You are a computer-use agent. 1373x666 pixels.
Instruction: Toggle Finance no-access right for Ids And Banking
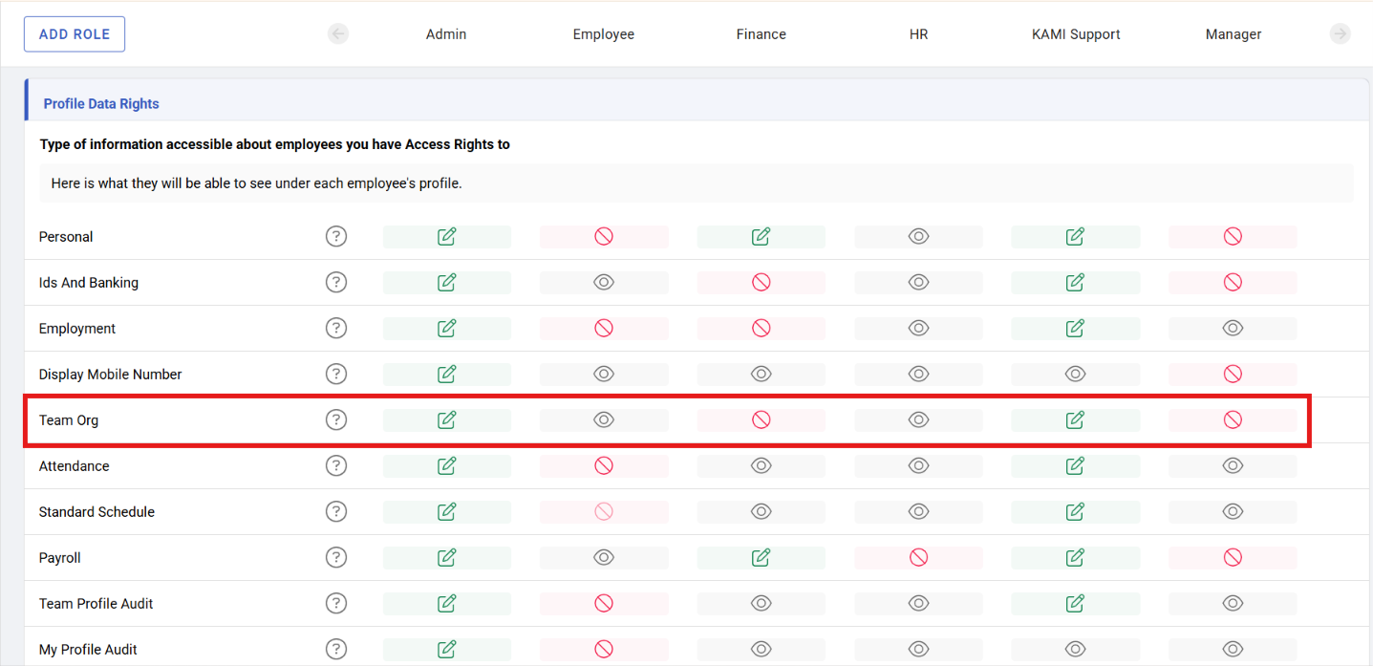(762, 282)
